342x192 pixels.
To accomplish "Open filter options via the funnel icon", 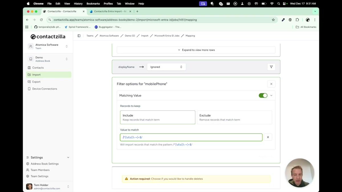I will coord(271,67).
